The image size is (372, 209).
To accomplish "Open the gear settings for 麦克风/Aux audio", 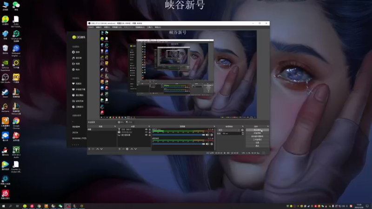I will [x=212, y=135].
